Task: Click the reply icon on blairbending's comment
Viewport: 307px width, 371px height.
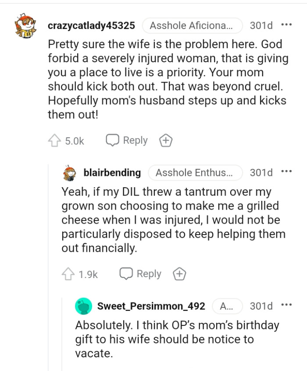Action: (127, 274)
